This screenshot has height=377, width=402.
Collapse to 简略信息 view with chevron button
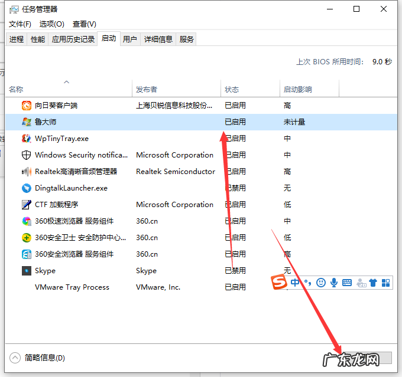click(15, 358)
